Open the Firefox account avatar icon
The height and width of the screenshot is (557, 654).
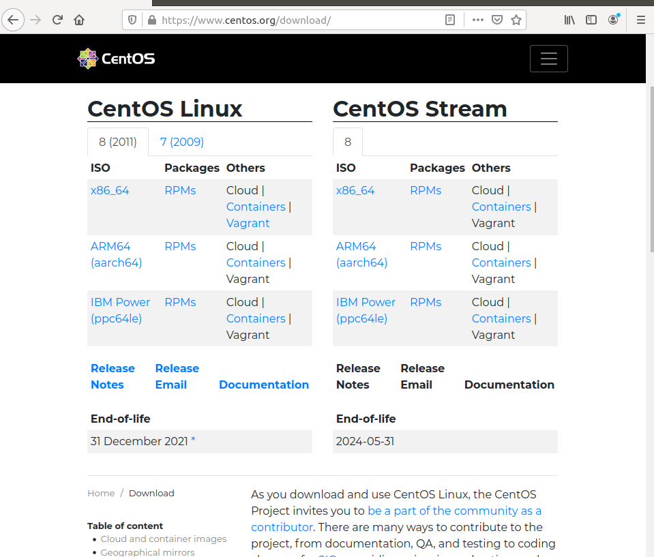pyautogui.click(x=614, y=20)
